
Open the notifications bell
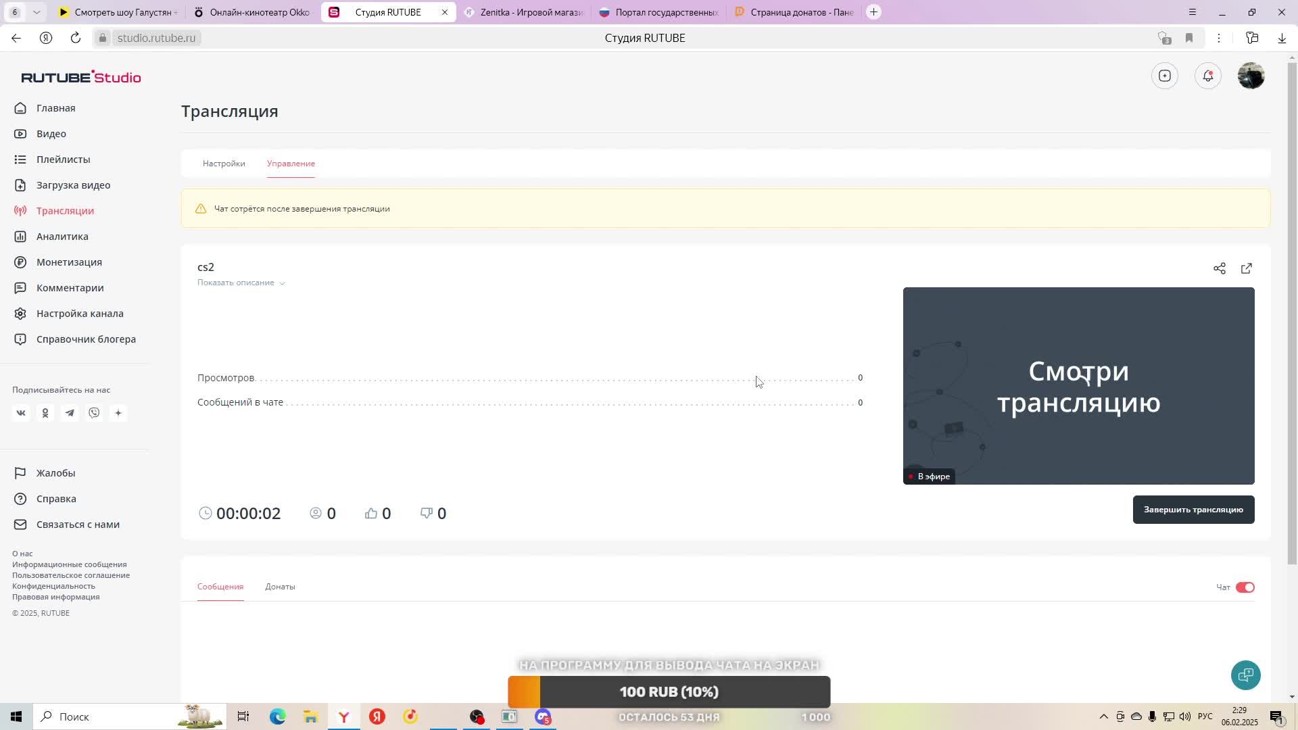[x=1208, y=76]
